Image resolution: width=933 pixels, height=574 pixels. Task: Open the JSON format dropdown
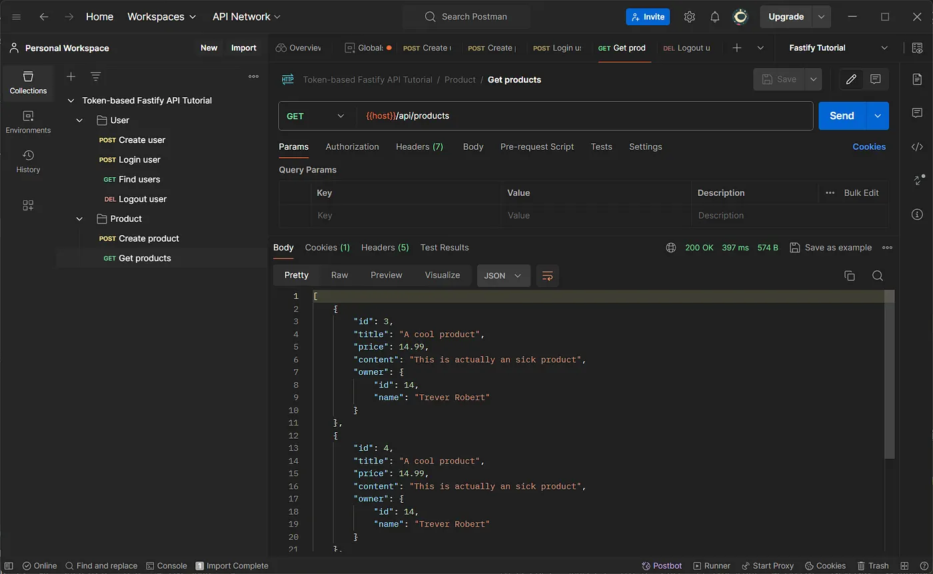504,276
